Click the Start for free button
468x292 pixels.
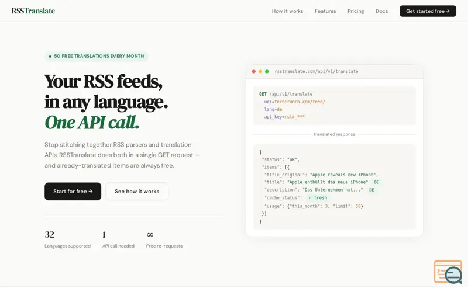coord(73,192)
